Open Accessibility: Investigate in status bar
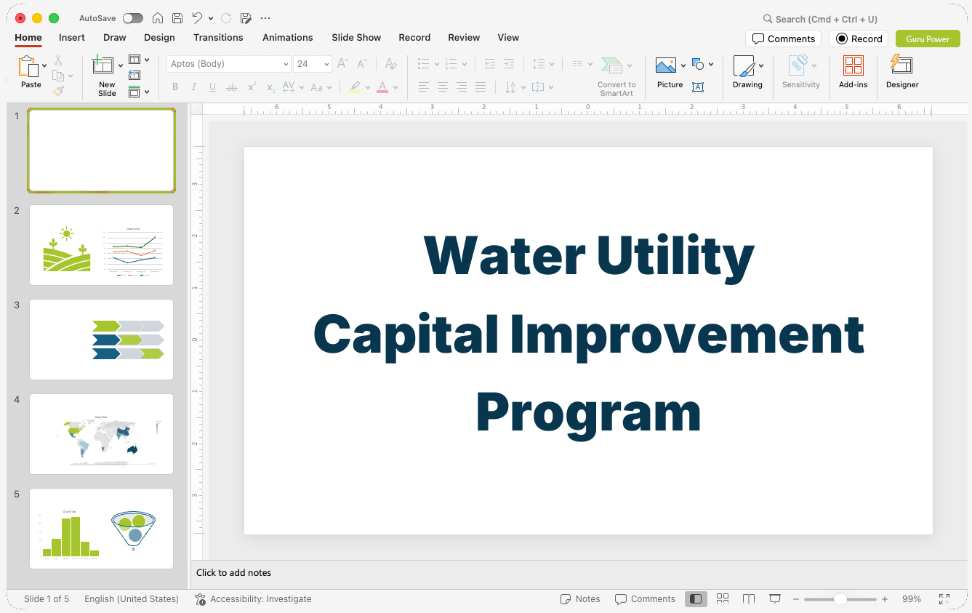Image resolution: width=972 pixels, height=613 pixels. [253, 599]
